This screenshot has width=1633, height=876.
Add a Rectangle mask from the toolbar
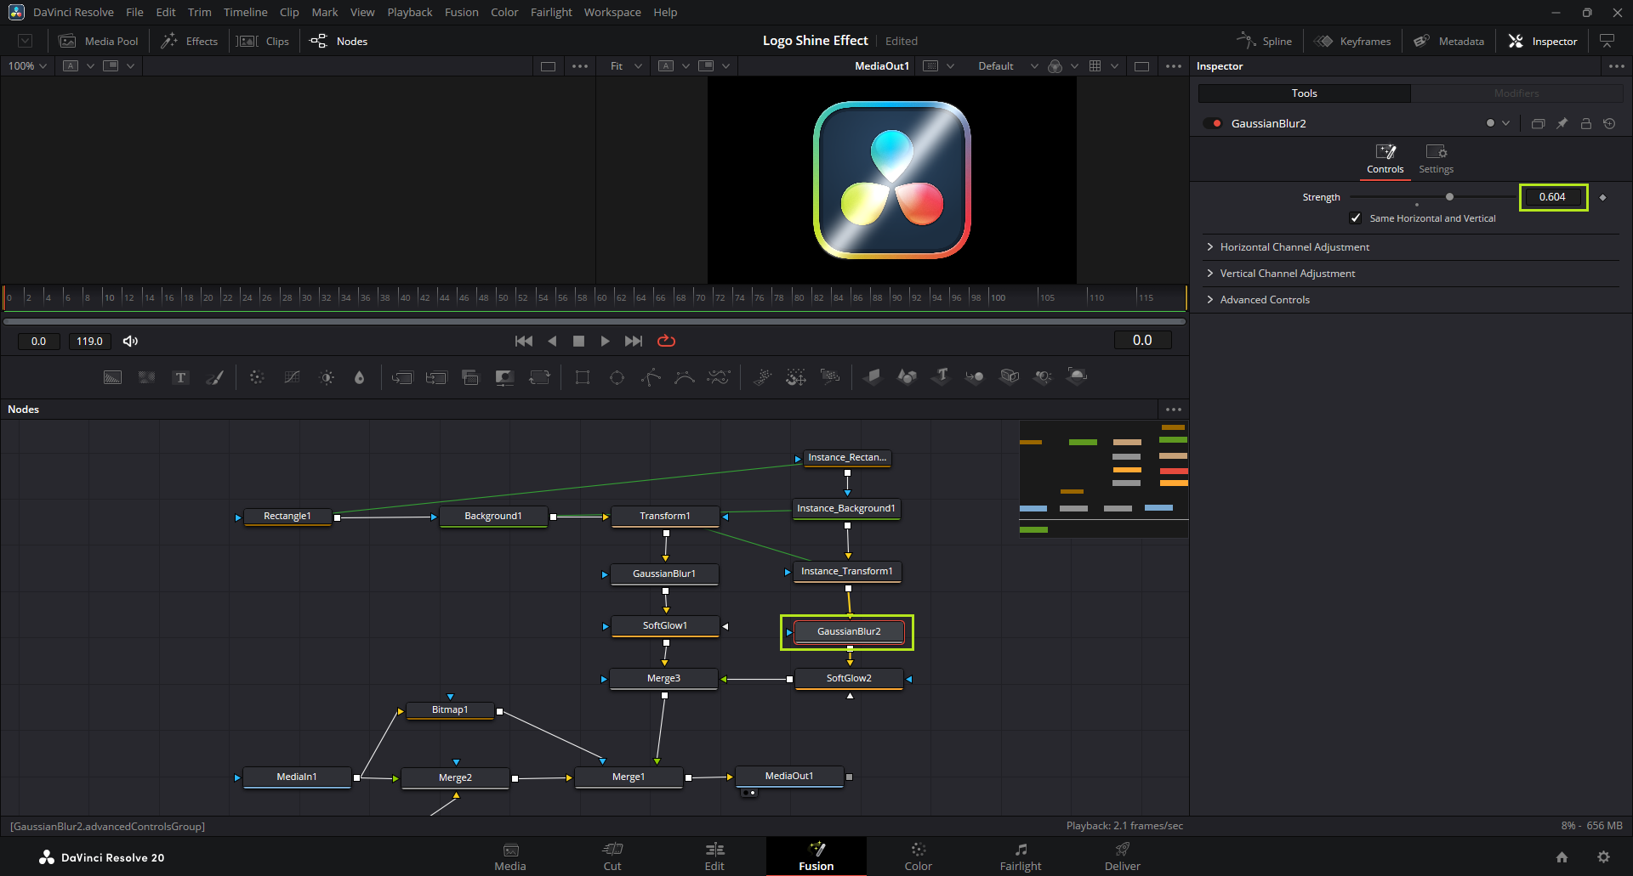[583, 377]
